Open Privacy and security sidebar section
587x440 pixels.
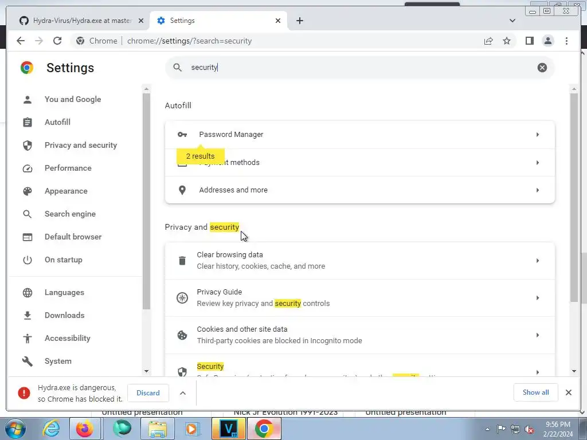pyautogui.click(x=80, y=145)
